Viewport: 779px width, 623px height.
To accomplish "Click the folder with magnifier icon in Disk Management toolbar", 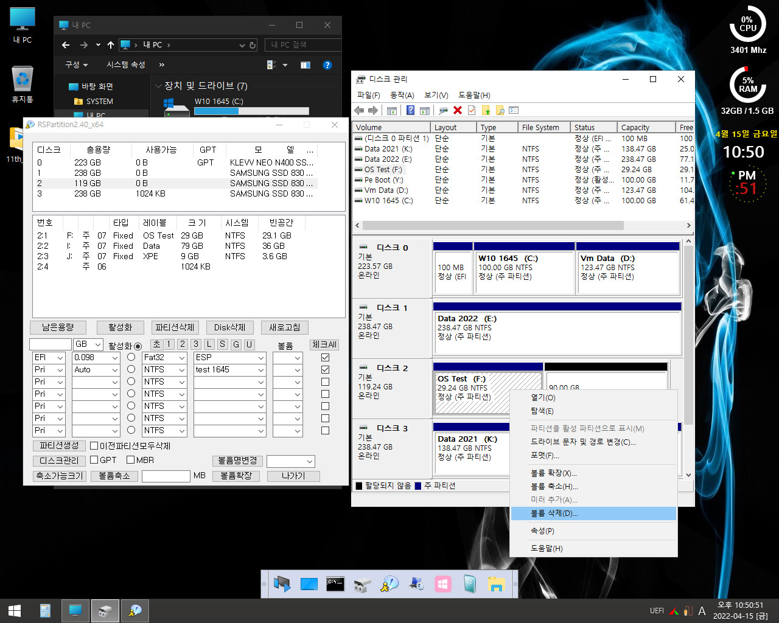I will click(500, 110).
